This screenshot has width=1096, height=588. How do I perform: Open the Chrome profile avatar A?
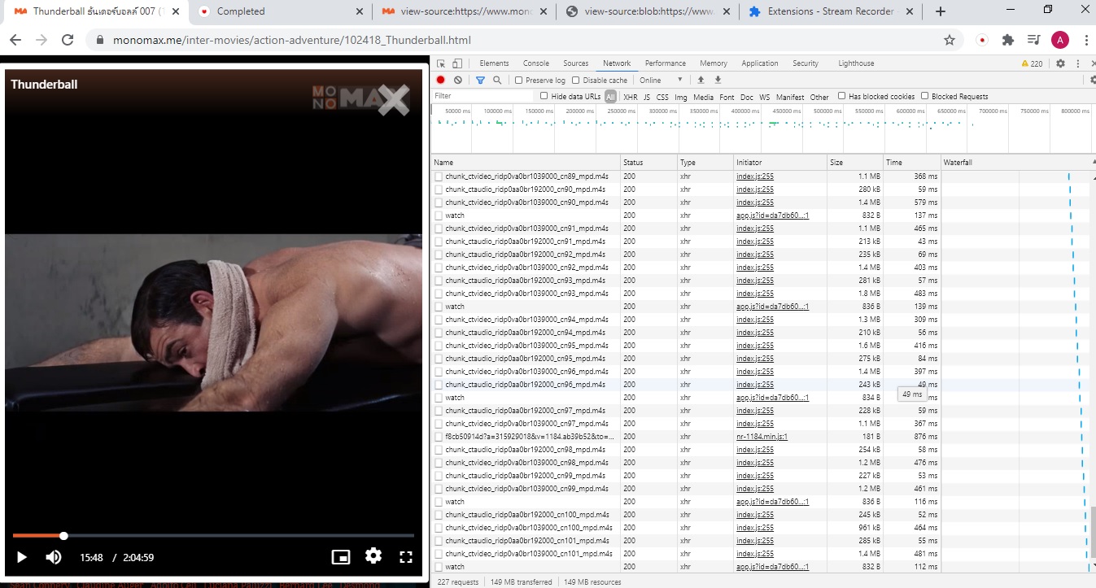tap(1059, 40)
